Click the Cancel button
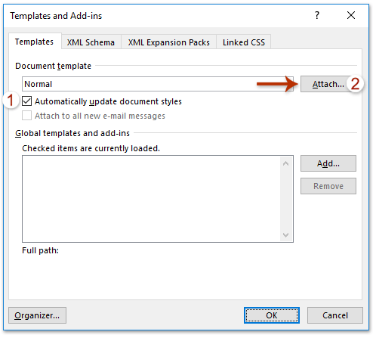The width and height of the screenshot is (376, 338). 335,315
